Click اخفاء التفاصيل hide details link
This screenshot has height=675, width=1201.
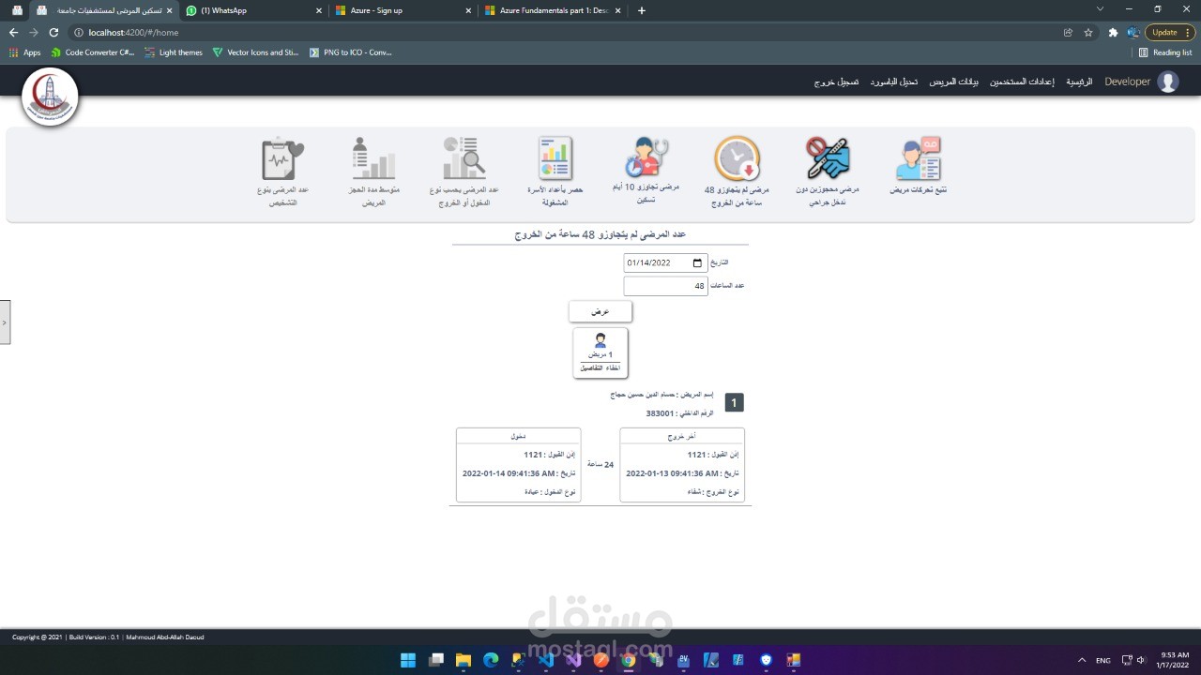600,367
